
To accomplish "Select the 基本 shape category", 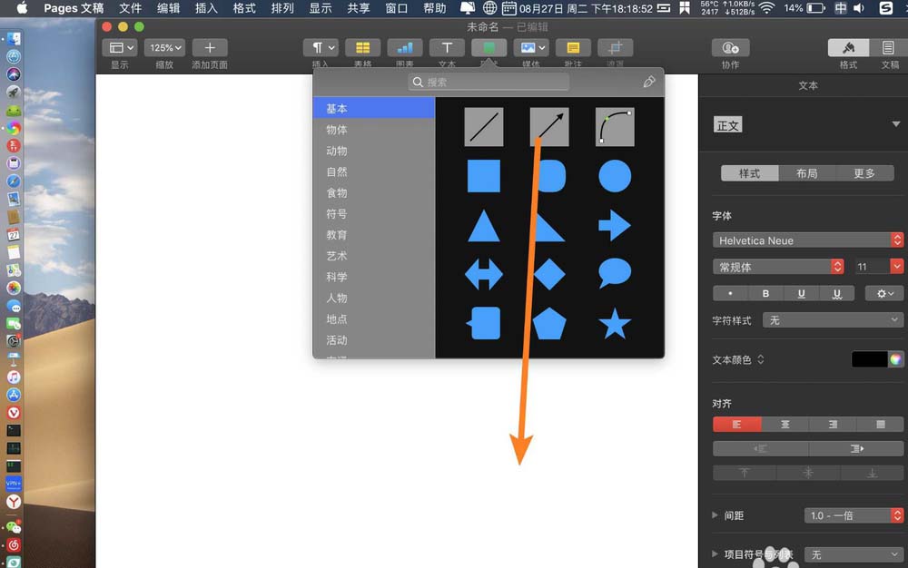I will 374,108.
